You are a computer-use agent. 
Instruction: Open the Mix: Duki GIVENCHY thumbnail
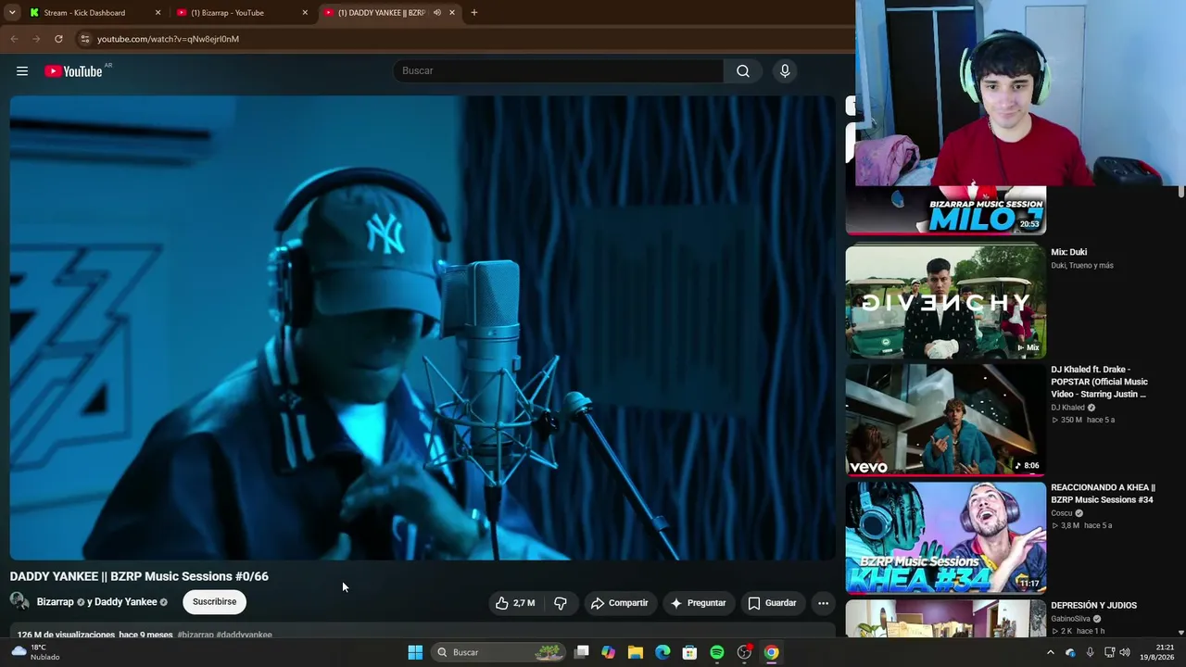(945, 301)
